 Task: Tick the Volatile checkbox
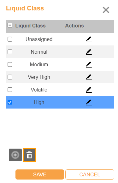tap(10, 90)
